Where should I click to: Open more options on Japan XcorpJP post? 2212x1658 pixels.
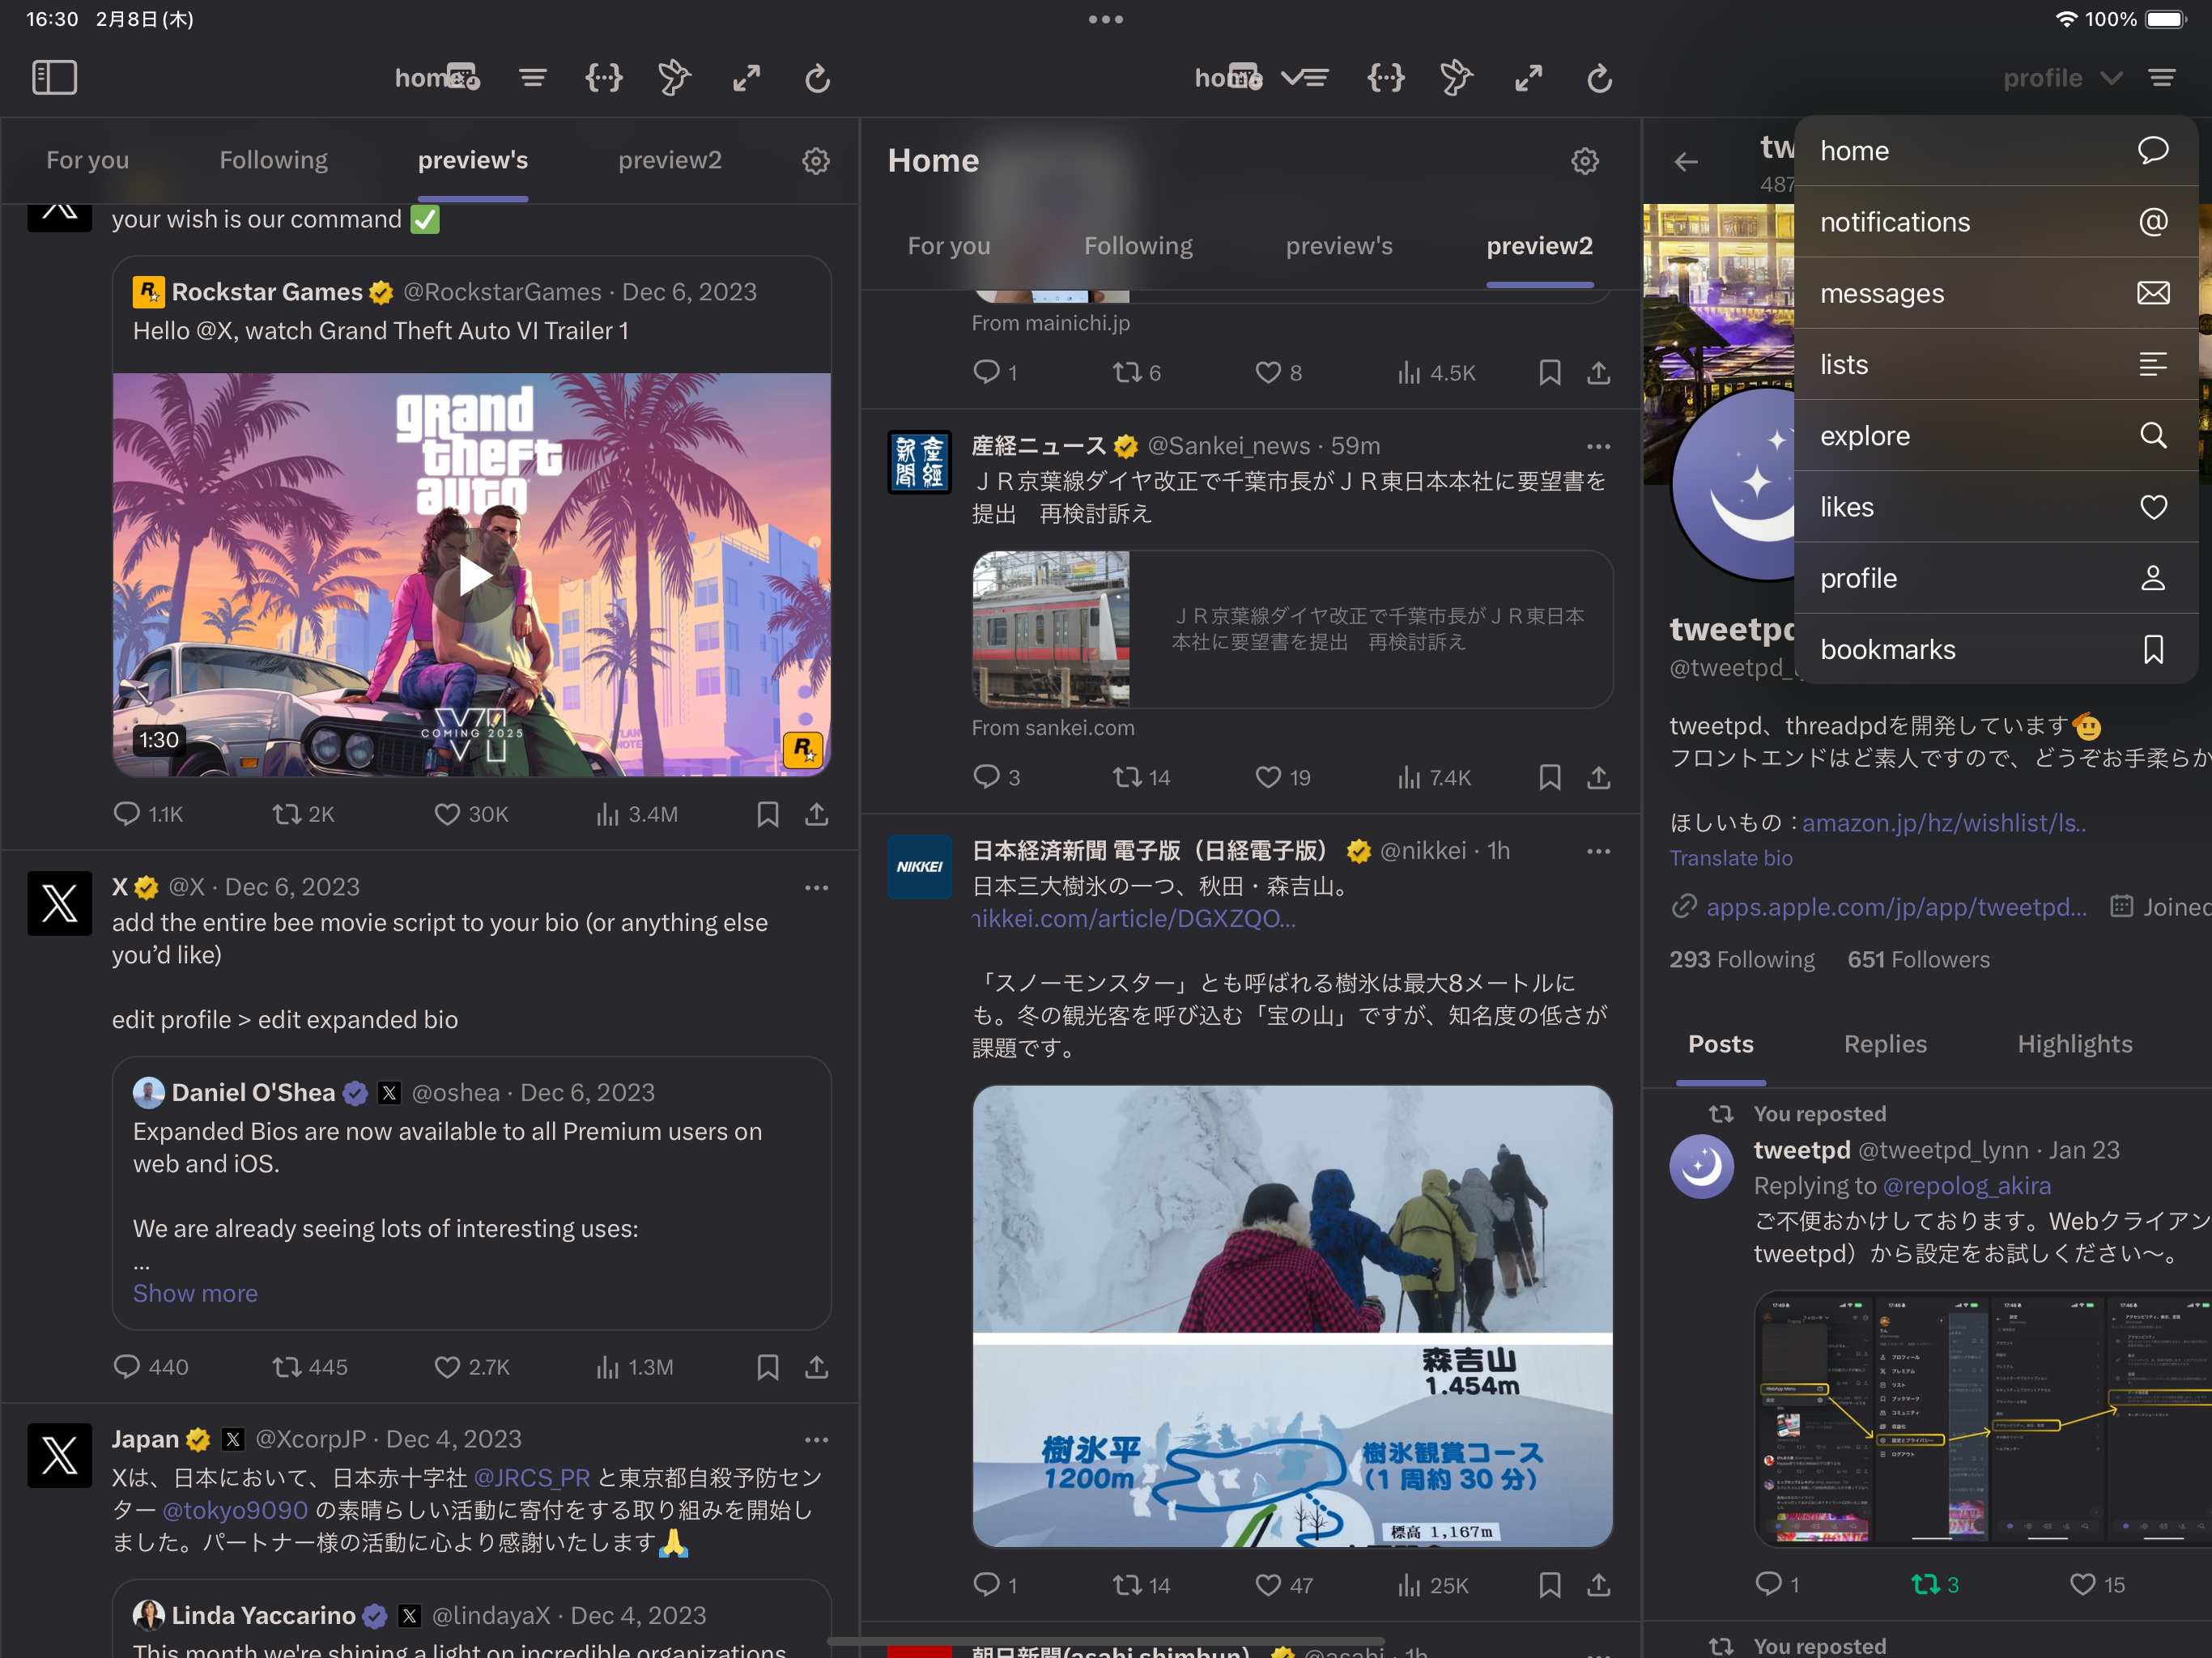(x=816, y=1440)
